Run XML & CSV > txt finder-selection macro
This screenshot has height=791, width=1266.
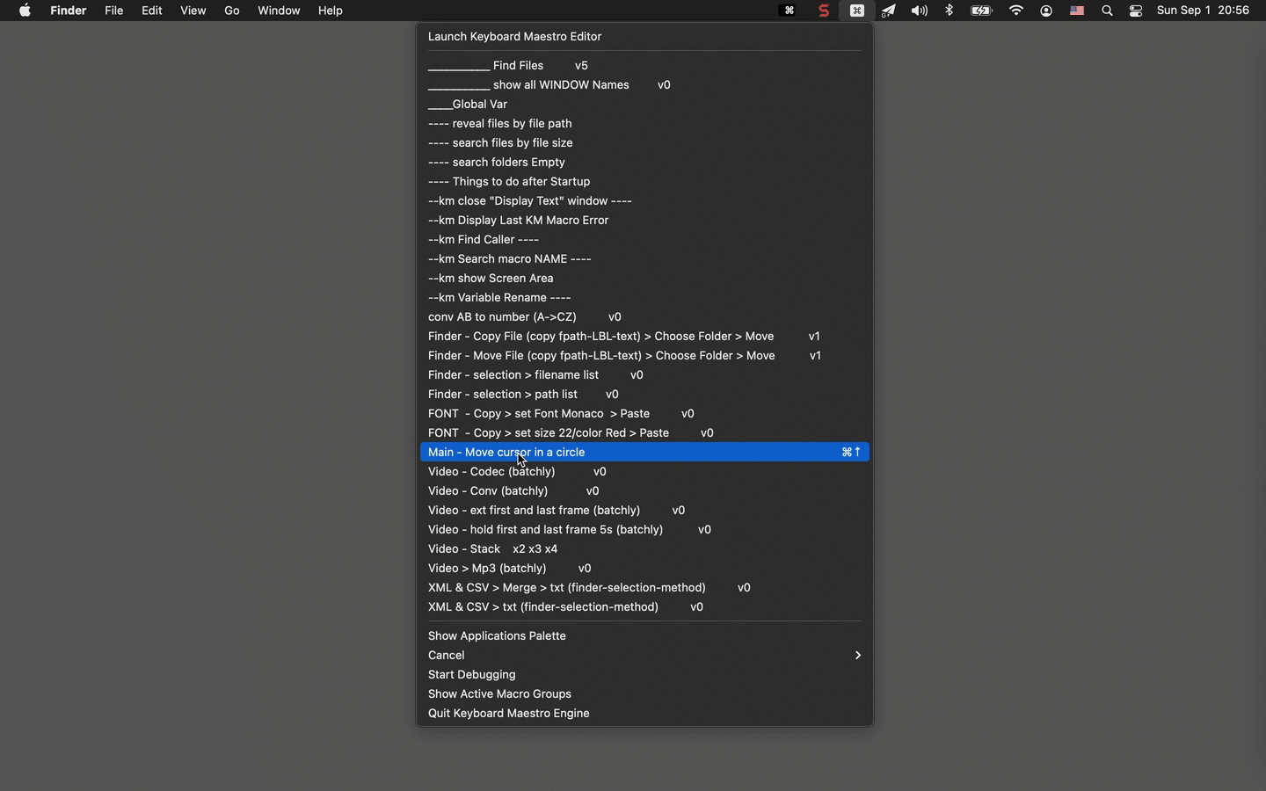(x=644, y=607)
